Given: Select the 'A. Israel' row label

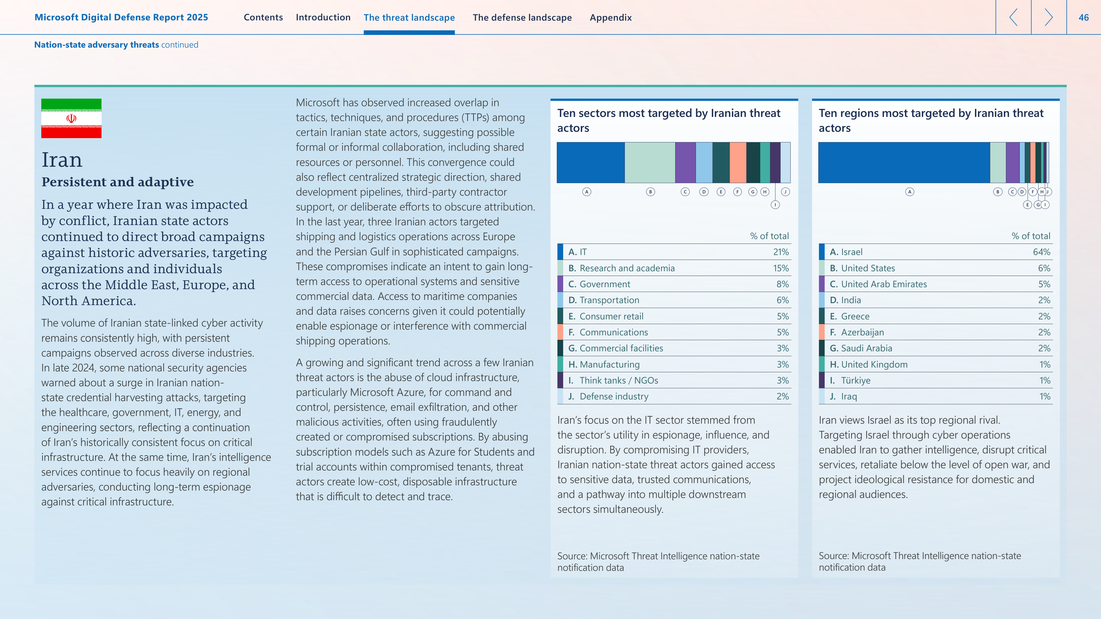Looking at the screenshot, I should pos(846,252).
